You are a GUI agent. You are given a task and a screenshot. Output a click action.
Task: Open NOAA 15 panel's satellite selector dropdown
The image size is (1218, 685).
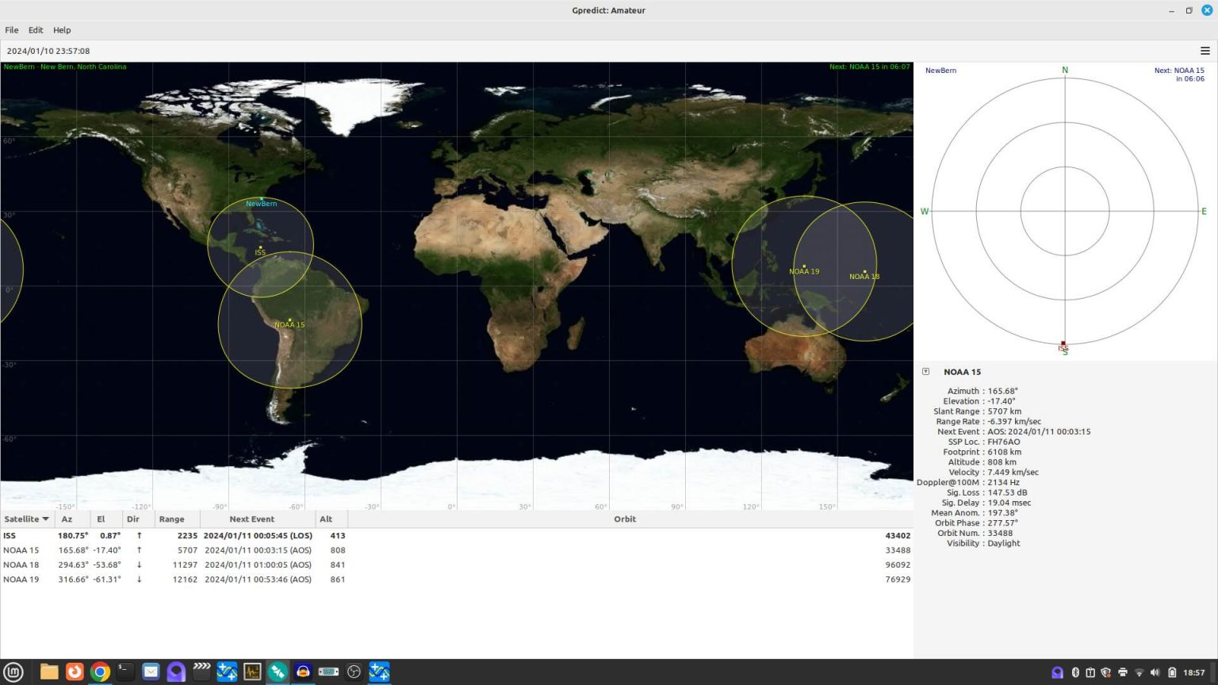pyautogui.click(x=925, y=371)
